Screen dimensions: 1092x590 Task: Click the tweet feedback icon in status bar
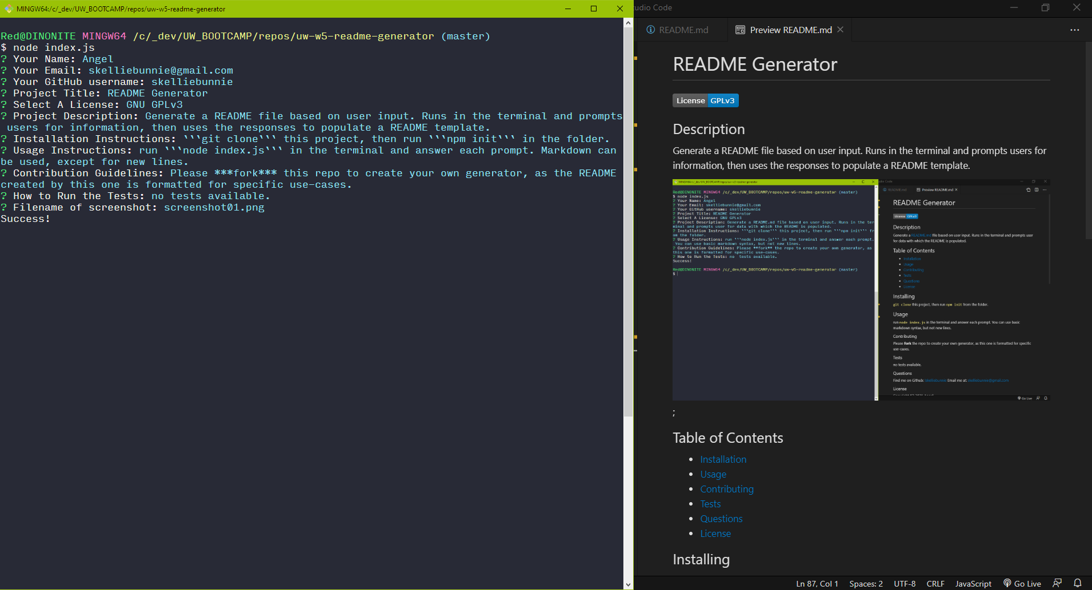point(1057,583)
